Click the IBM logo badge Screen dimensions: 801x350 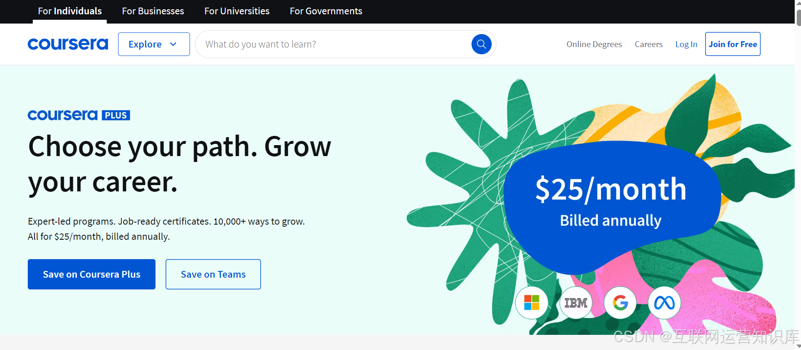coord(576,302)
